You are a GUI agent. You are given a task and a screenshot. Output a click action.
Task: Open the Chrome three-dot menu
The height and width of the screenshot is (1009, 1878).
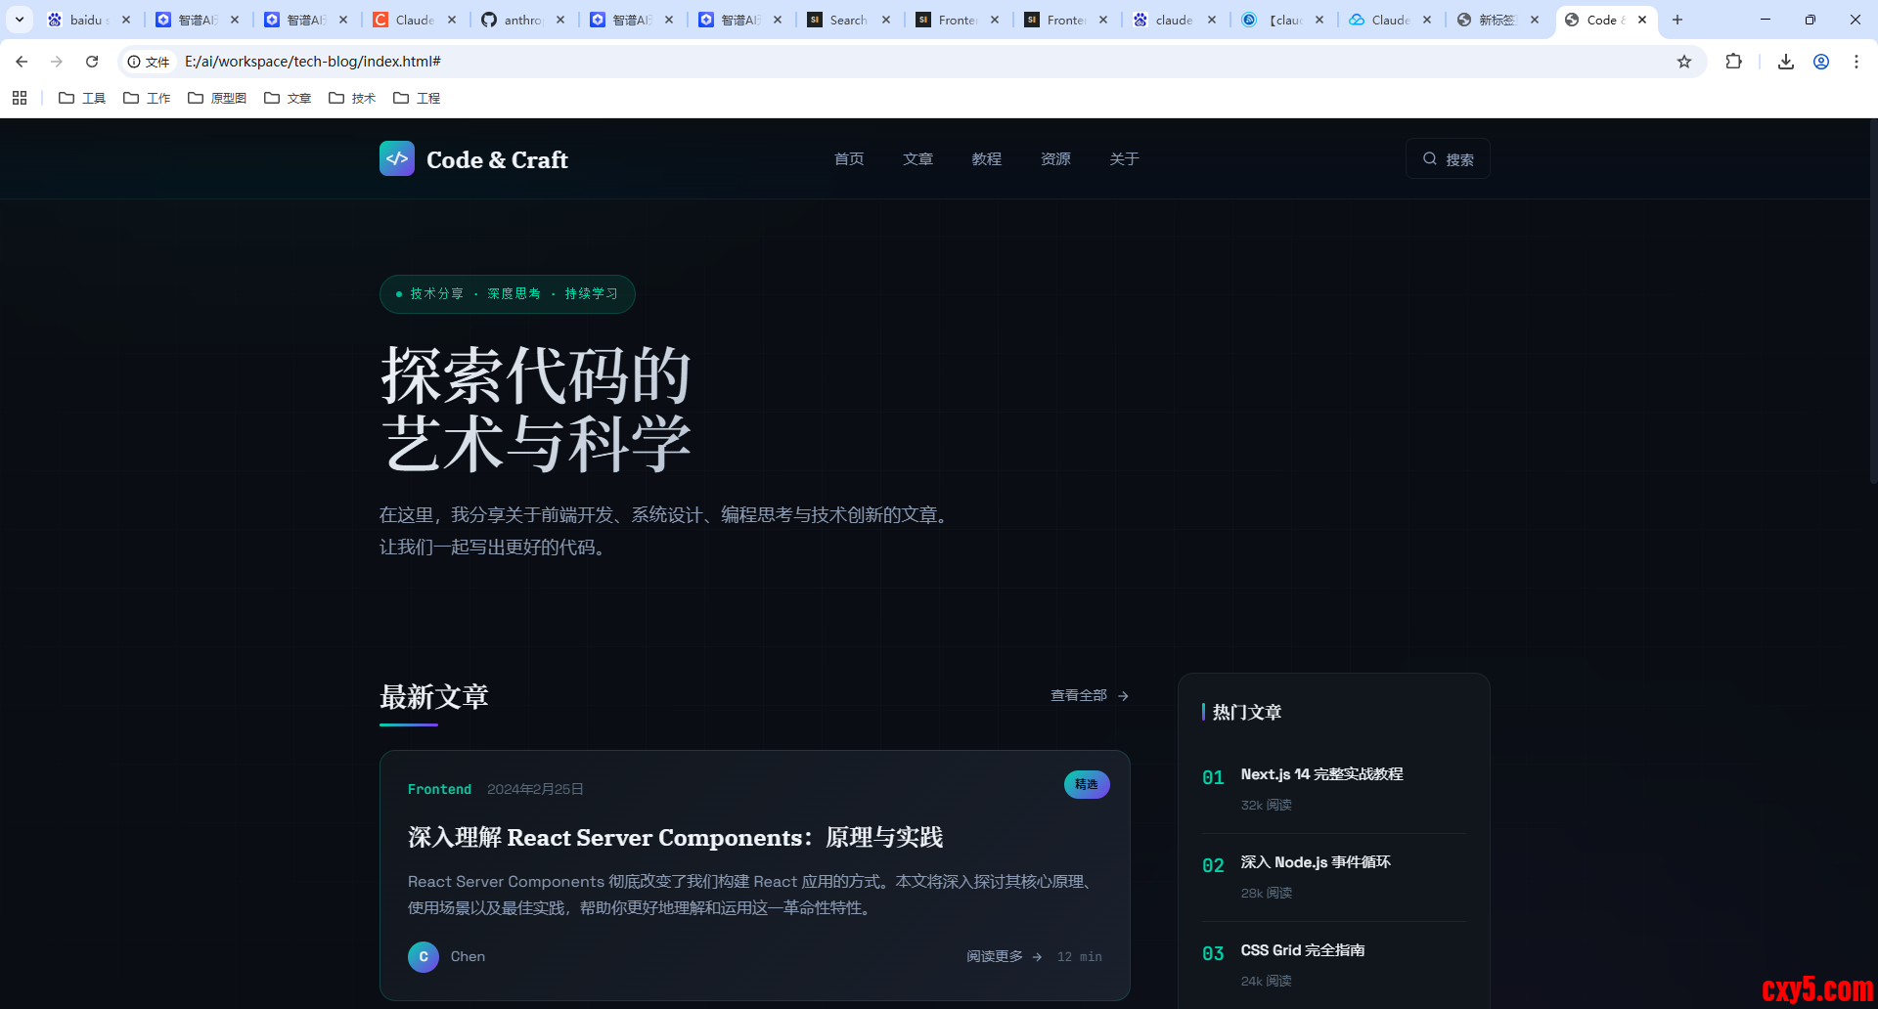[x=1856, y=62]
